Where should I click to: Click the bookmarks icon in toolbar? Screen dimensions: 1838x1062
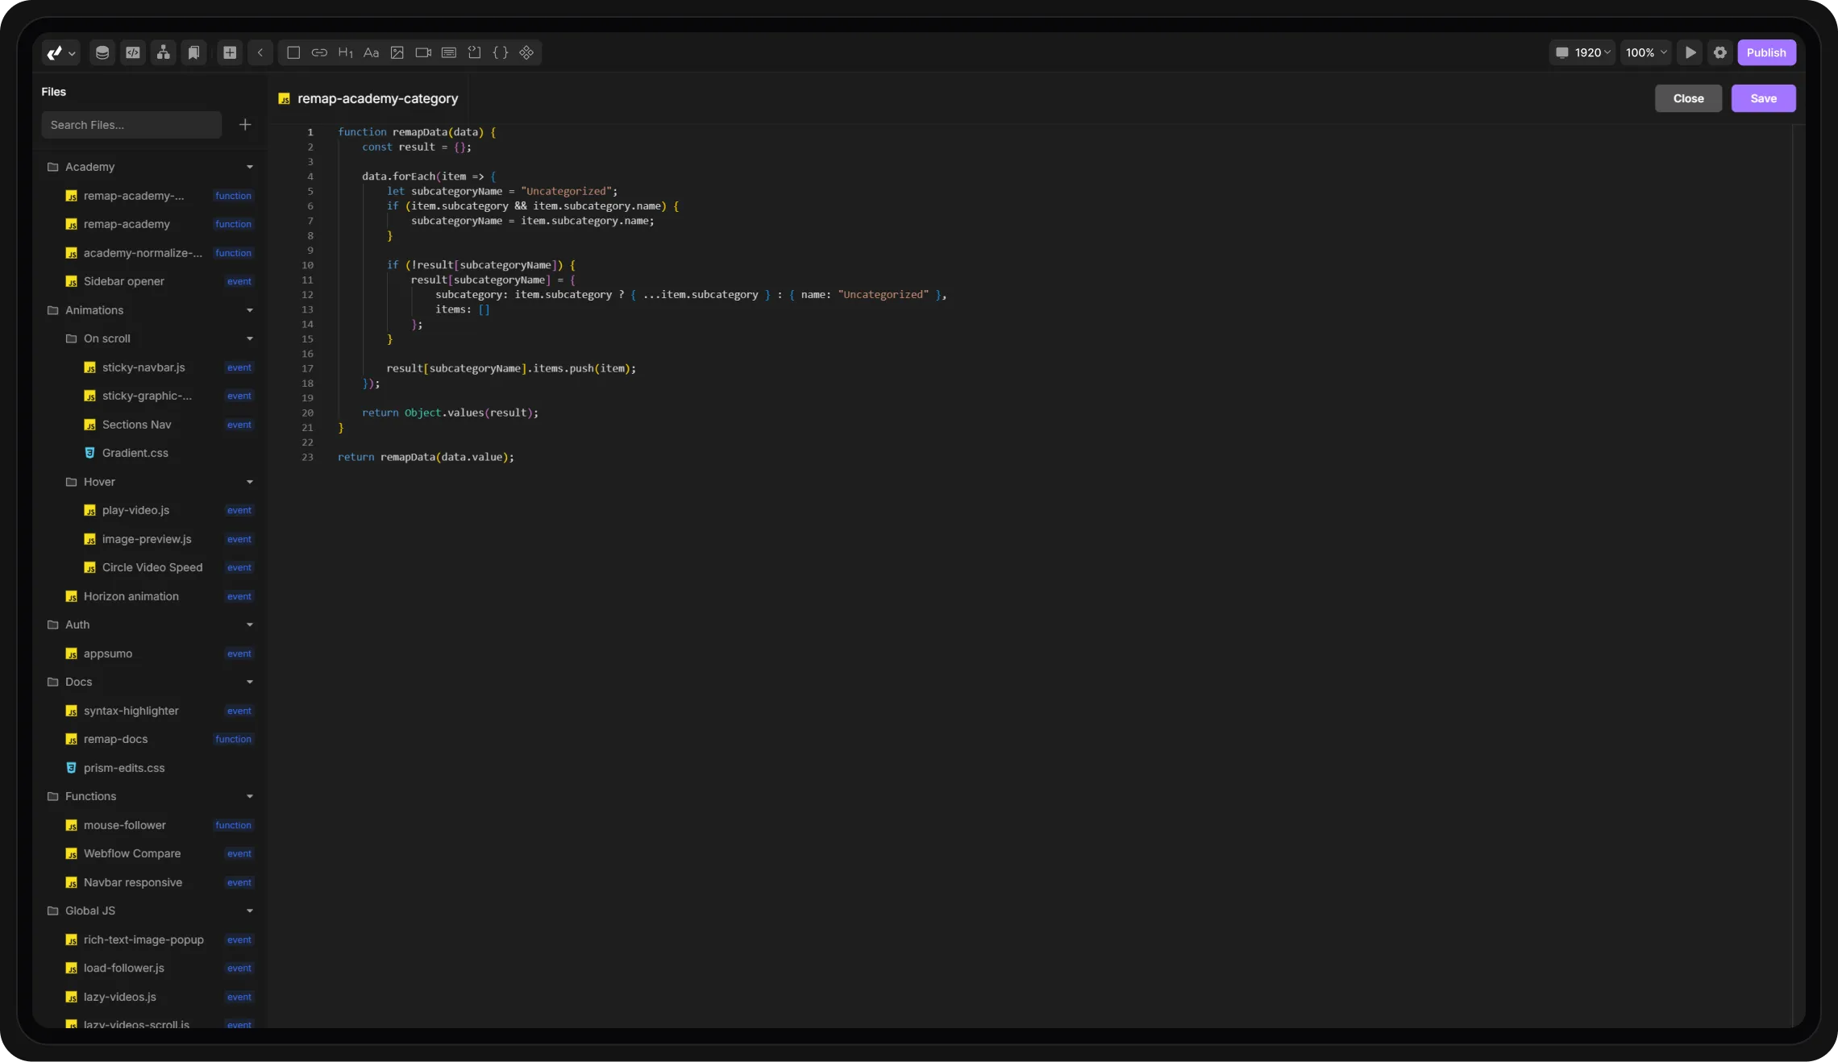pos(193,52)
